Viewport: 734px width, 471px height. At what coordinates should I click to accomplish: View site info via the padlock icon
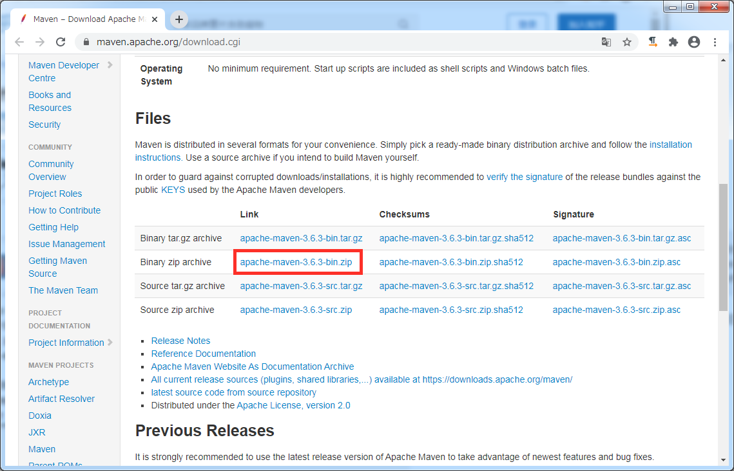click(x=86, y=42)
